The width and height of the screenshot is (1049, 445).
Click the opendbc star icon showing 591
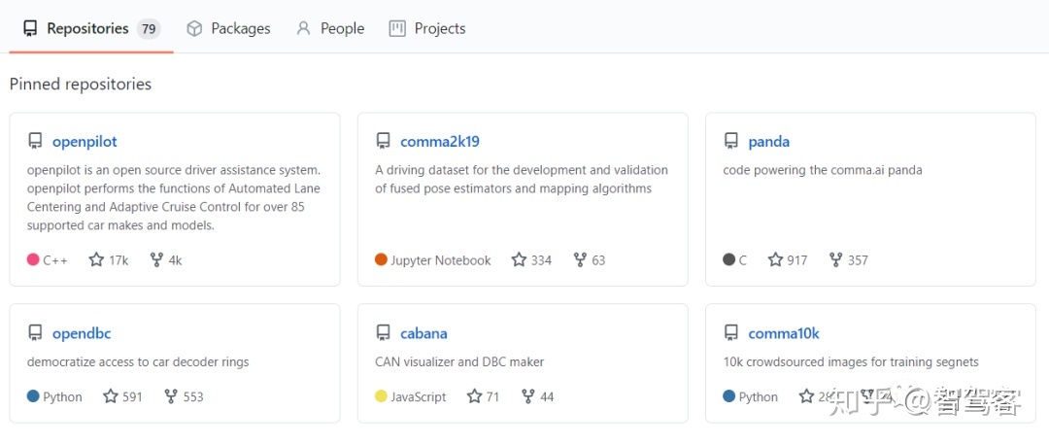(x=111, y=396)
